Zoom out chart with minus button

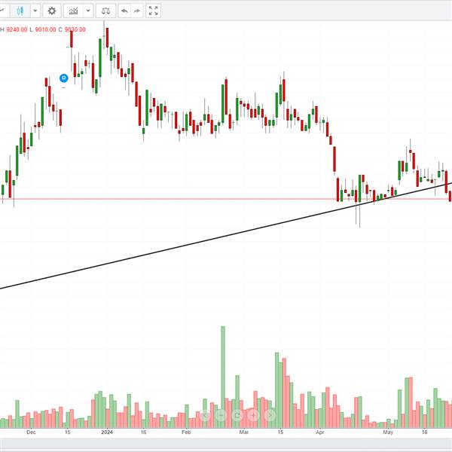click(x=221, y=415)
